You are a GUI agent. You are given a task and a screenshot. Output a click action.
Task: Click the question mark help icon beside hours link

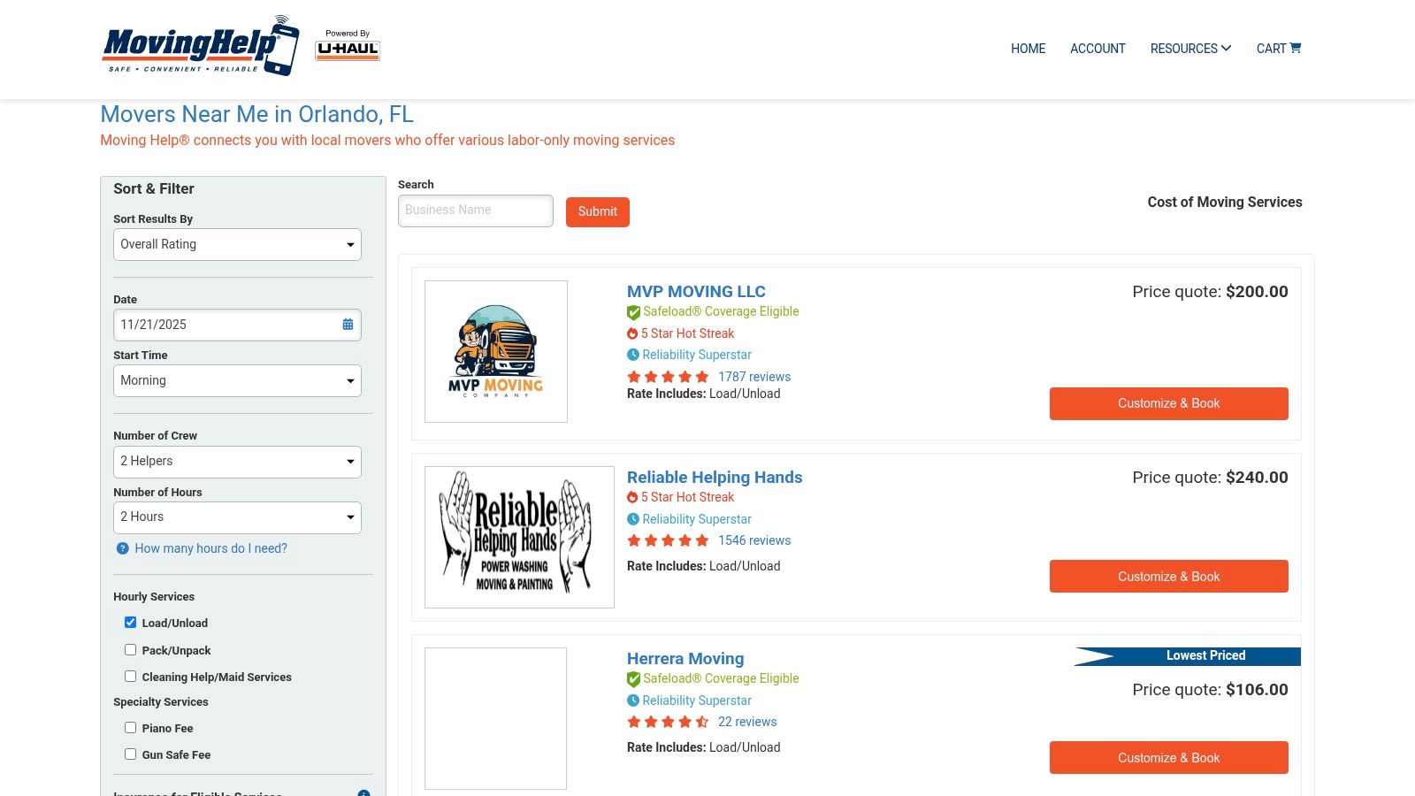tap(123, 548)
